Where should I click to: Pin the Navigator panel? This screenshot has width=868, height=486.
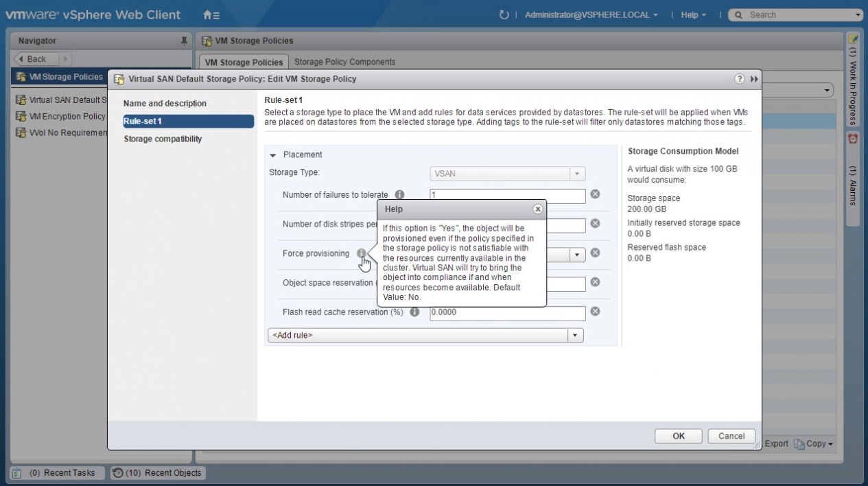[184, 41]
